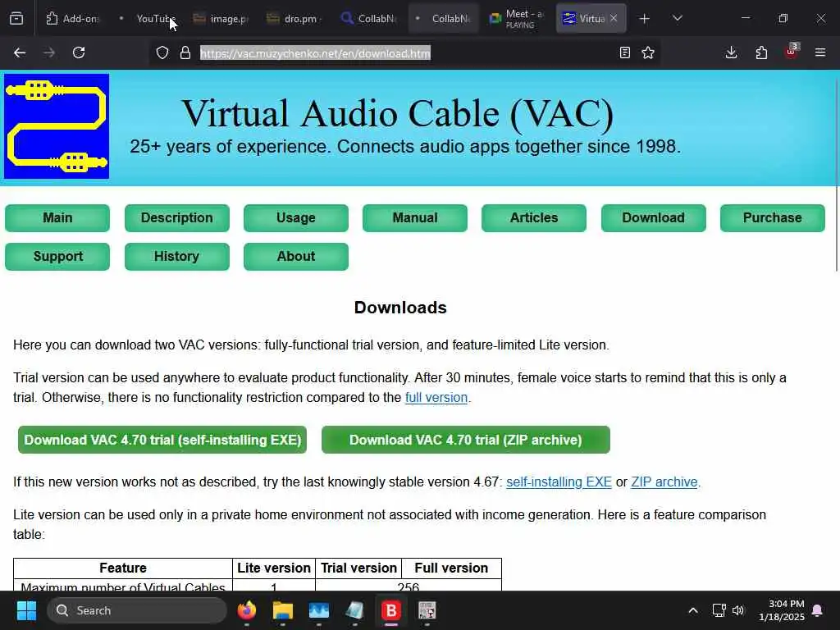Open the red B taskbar app
Viewport: 840px width, 630px height.
coord(391,610)
